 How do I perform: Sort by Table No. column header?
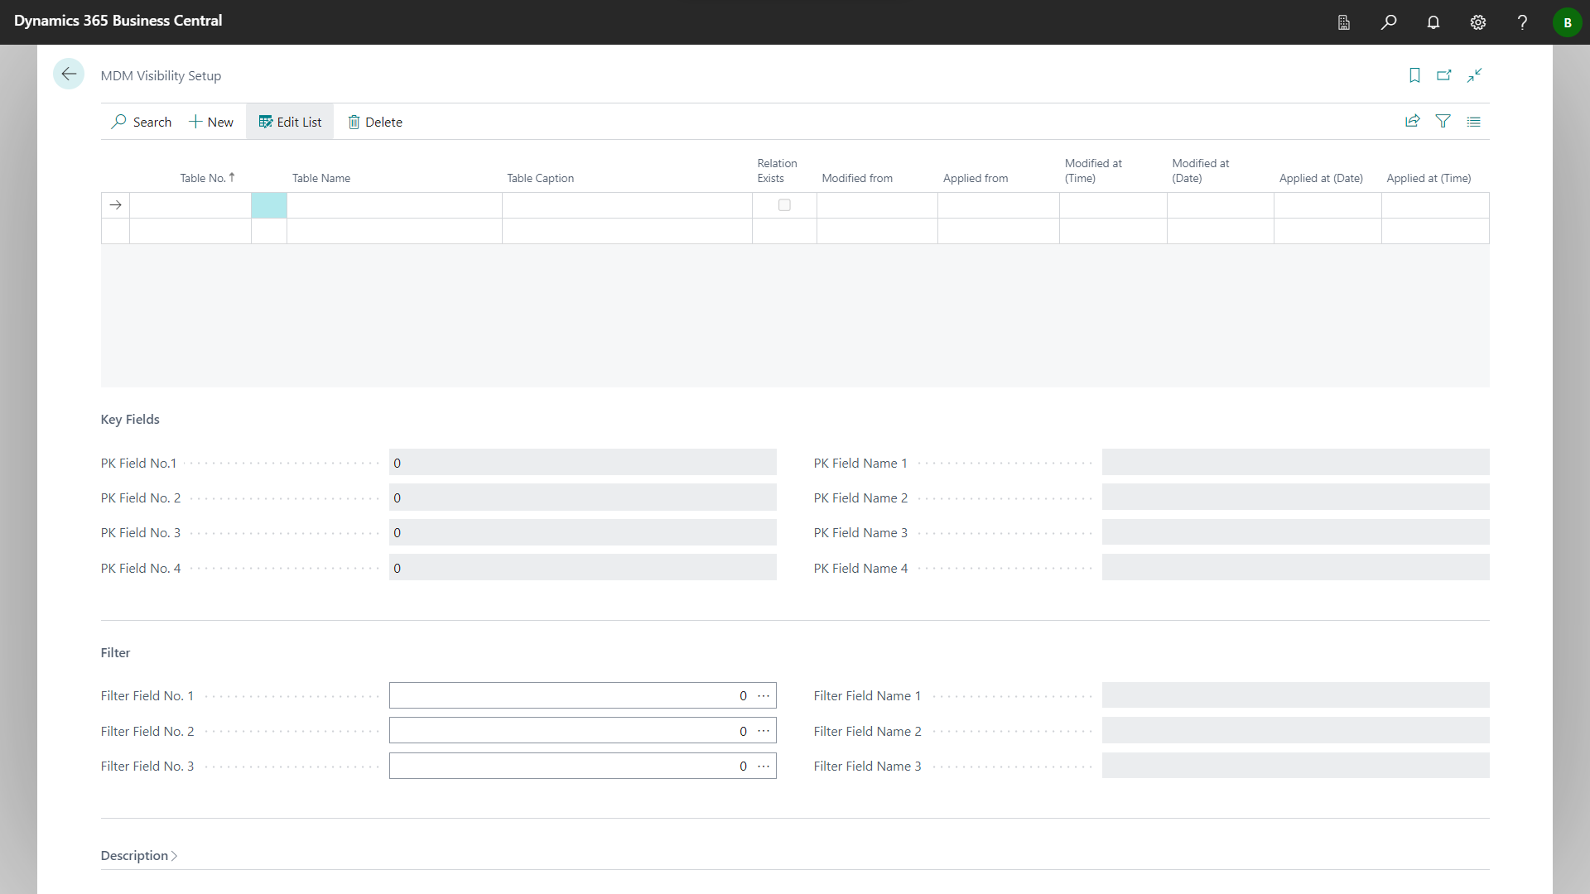pyautogui.click(x=207, y=178)
